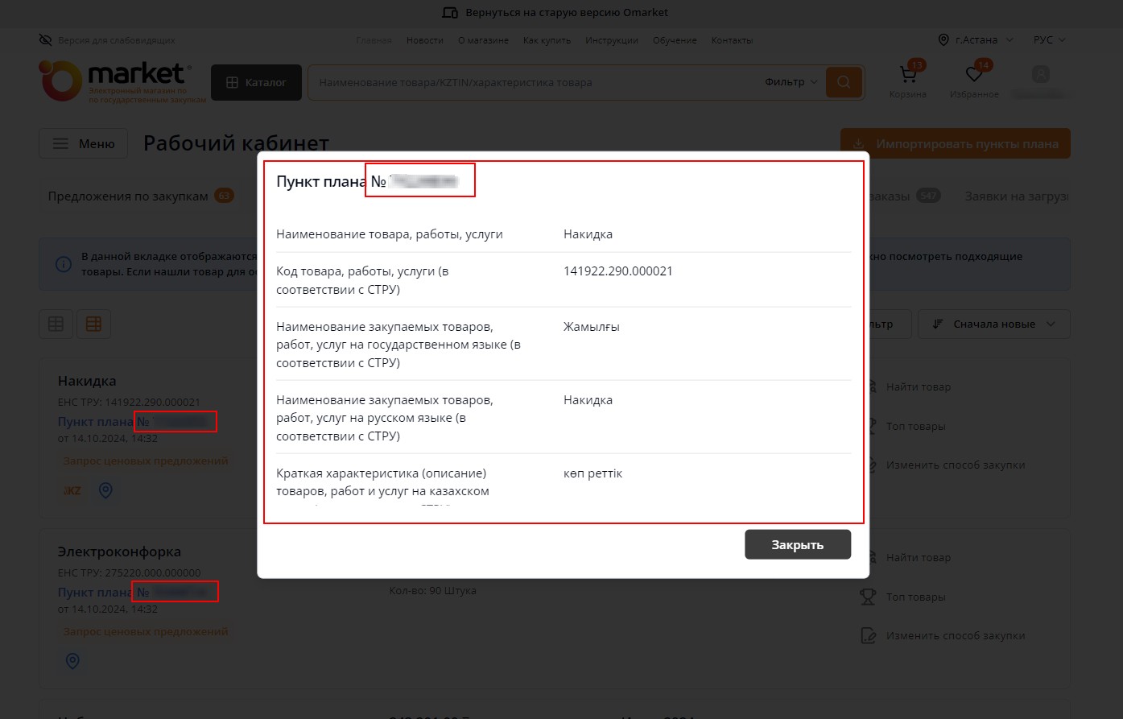Expand the Фильтр dropdown in search bar
1123x719 pixels.
click(x=791, y=82)
